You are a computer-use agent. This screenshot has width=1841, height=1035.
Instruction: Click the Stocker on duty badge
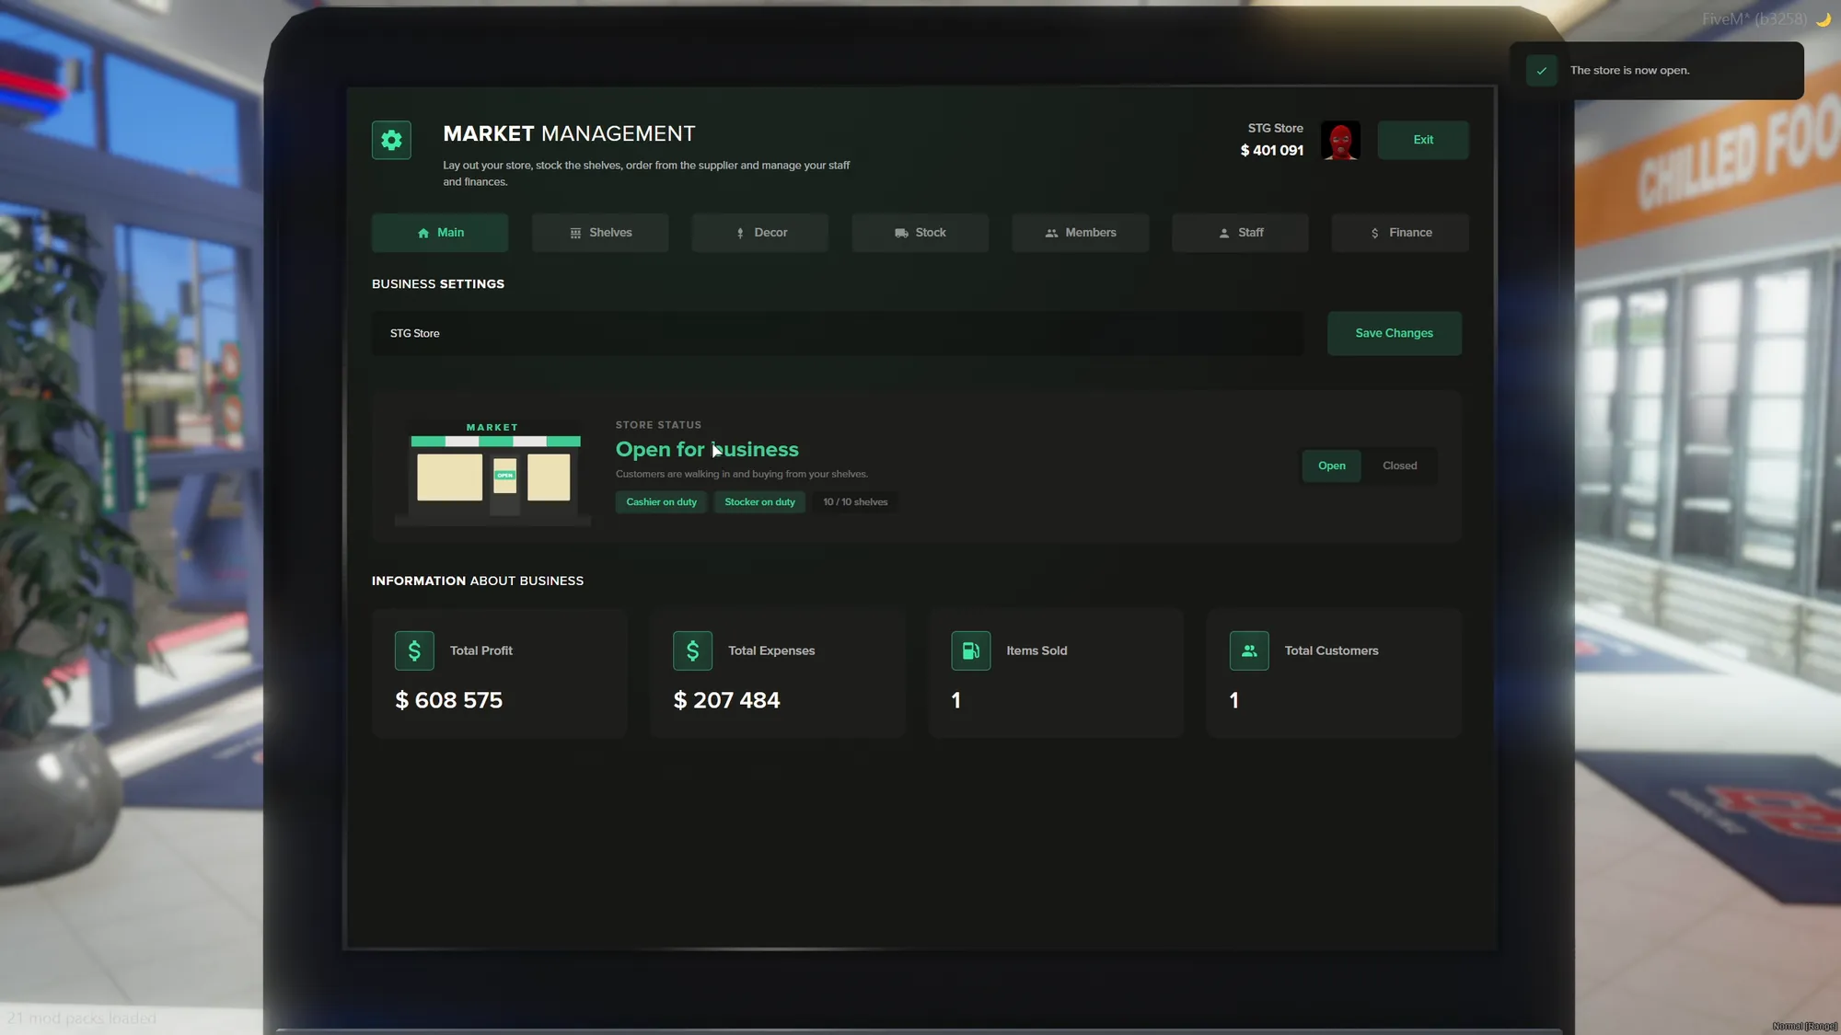(759, 502)
